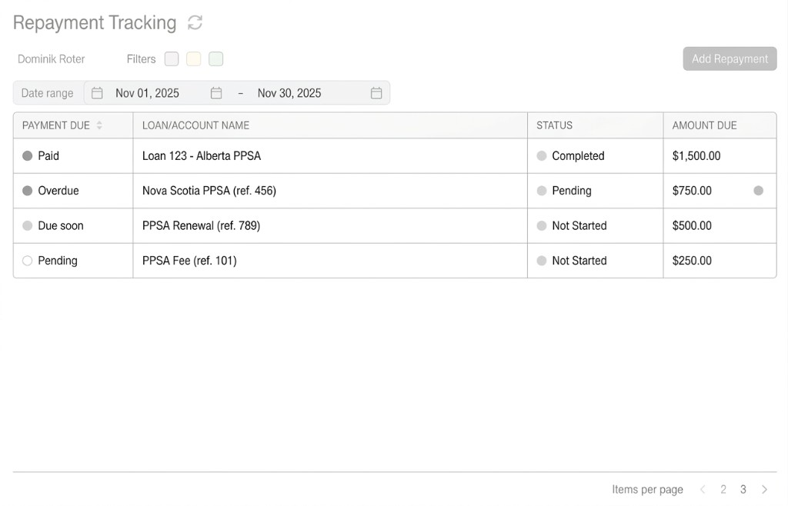The image size is (788, 506).
Task: Edit the Nov 01, 2025 start date
Action: [147, 93]
